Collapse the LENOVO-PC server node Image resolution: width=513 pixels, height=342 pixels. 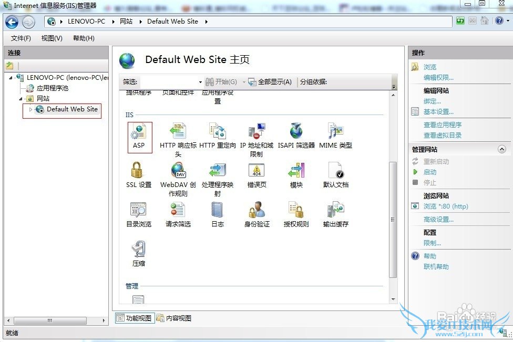pos(11,78)
